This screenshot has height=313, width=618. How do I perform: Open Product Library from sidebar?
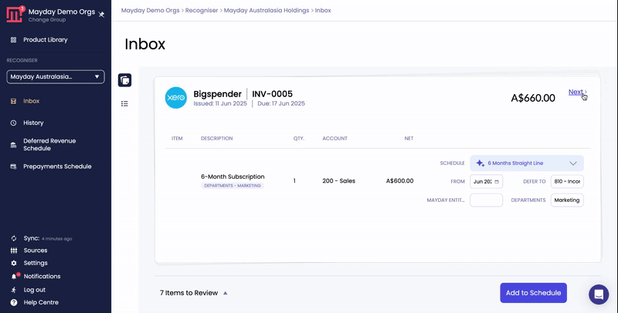46,40
